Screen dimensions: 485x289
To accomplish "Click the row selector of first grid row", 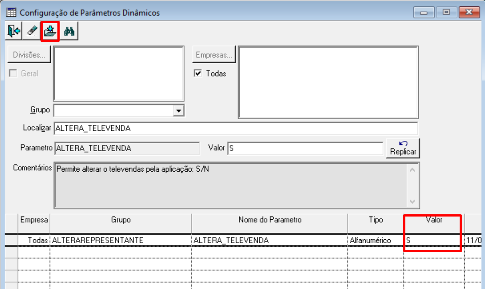I will (x=12, y=240).
